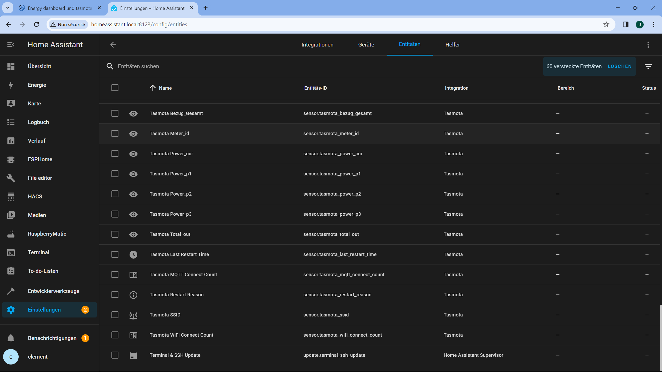This screenshot has height=372, width=662.
Task: Click the address bar URL
Action: coord(139,25)
